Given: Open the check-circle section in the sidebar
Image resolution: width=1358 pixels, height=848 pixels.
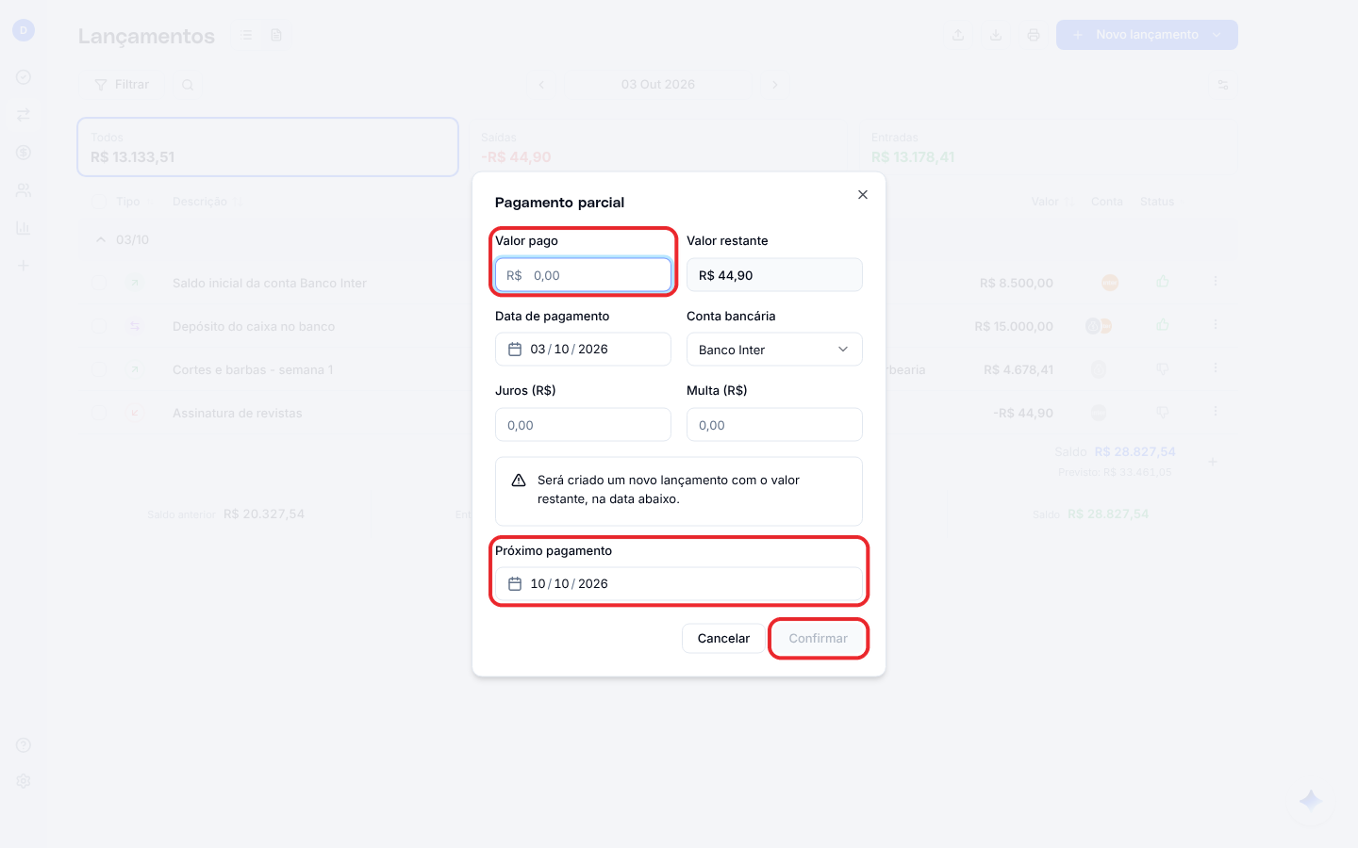Looking at the screenshot, I should coord(24,77).
